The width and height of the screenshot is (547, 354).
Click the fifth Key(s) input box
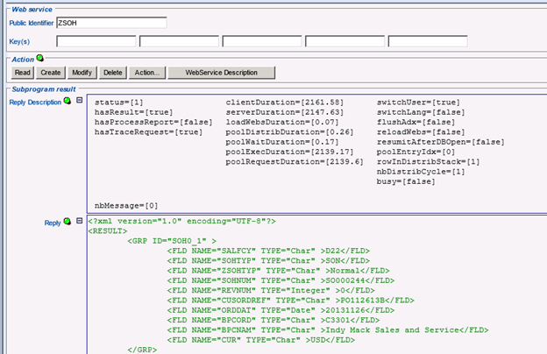tap(427, 41)
